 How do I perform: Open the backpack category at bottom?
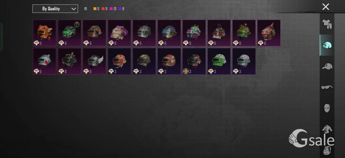click(327, 150)
